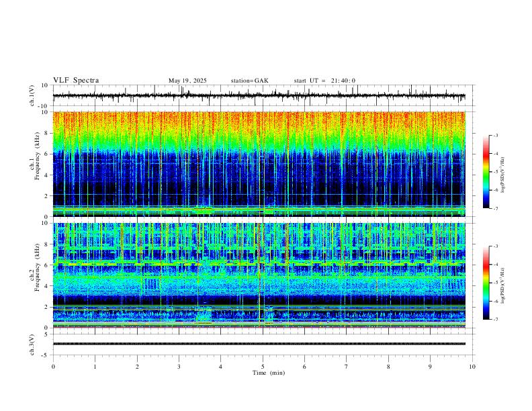Click the 'VLF Spectra' title text
The image size is (532, 411).
(x=76, y=81)
